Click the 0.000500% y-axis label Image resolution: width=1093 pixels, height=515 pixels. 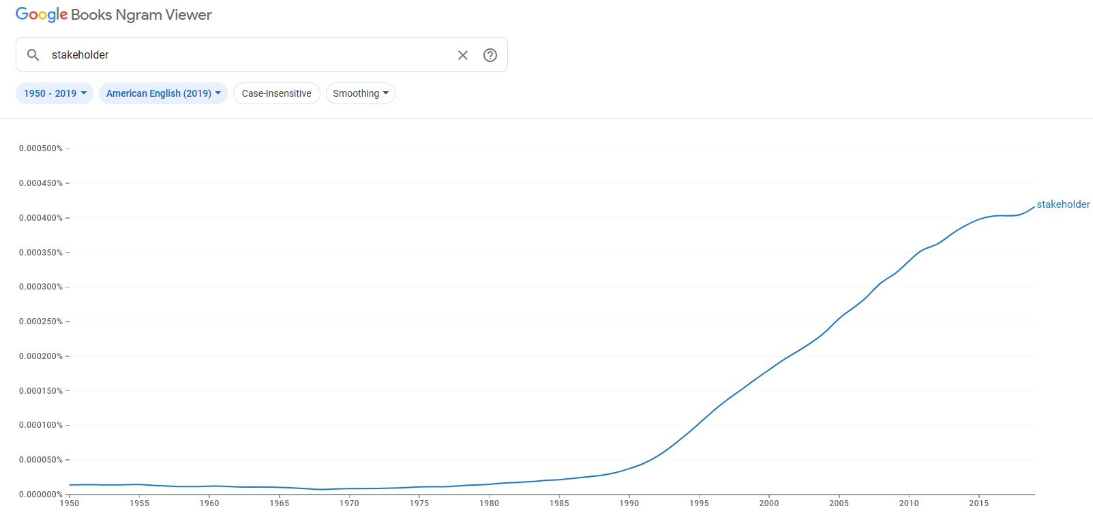41,149
